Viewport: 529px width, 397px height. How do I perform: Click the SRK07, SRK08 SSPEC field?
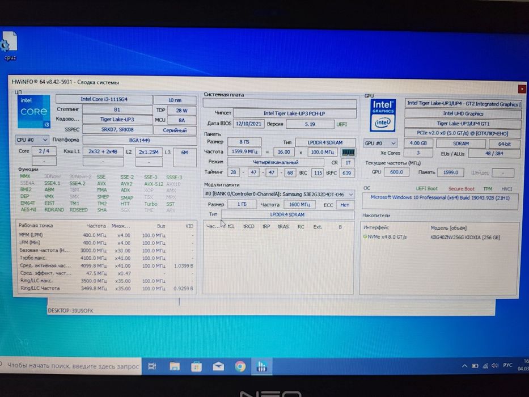(x=117, y=130)
